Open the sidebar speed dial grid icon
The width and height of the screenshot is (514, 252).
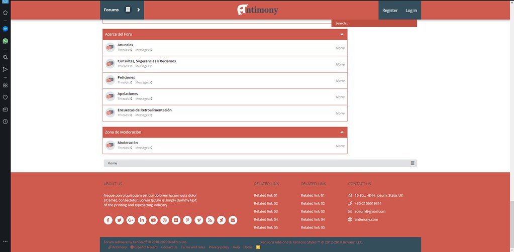[5, 85]
